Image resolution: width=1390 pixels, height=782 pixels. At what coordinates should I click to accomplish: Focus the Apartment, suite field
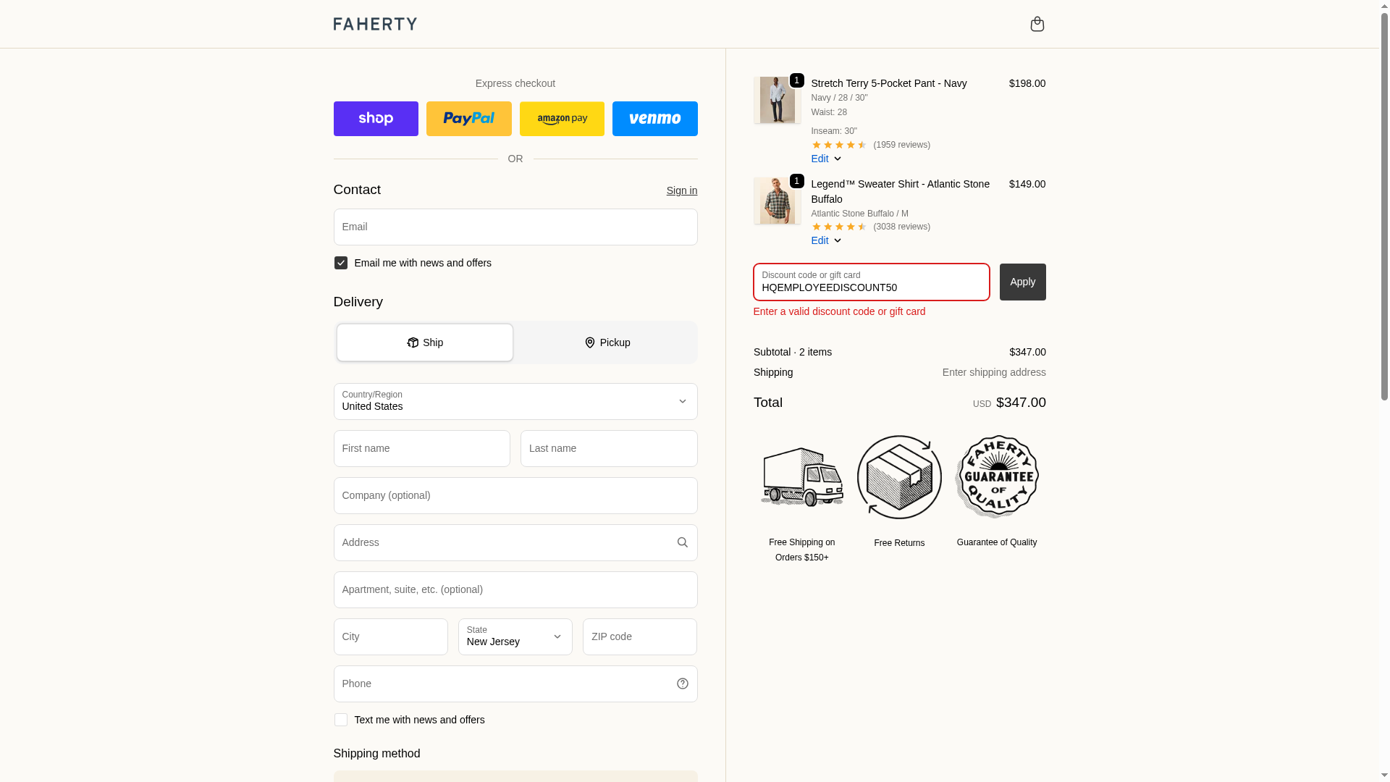click(x=515, y=590)
